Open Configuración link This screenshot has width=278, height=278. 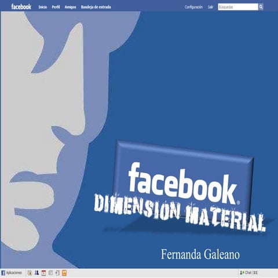tap(193, 7)
